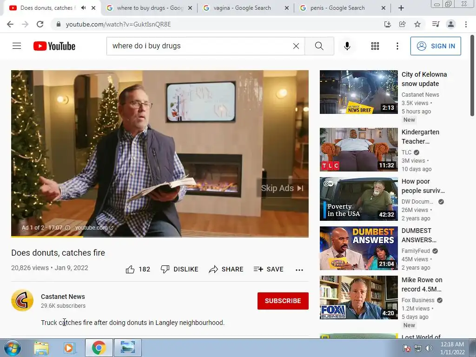Open Chrome profile avatar menu
The height and width of the screenshot is (357, 476).
point(451,24)
